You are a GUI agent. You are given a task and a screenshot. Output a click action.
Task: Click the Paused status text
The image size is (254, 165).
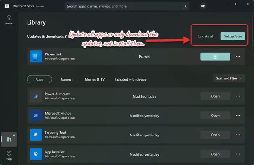coord(144,57)
